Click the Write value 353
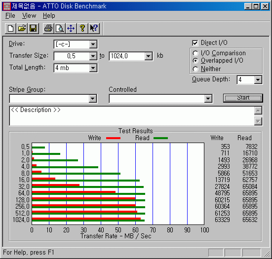The image size is (272, 259). (x=225, y=147)
